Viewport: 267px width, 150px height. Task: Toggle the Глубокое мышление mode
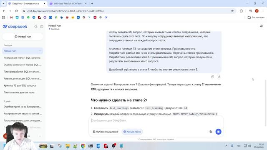[x=106, y=132]
